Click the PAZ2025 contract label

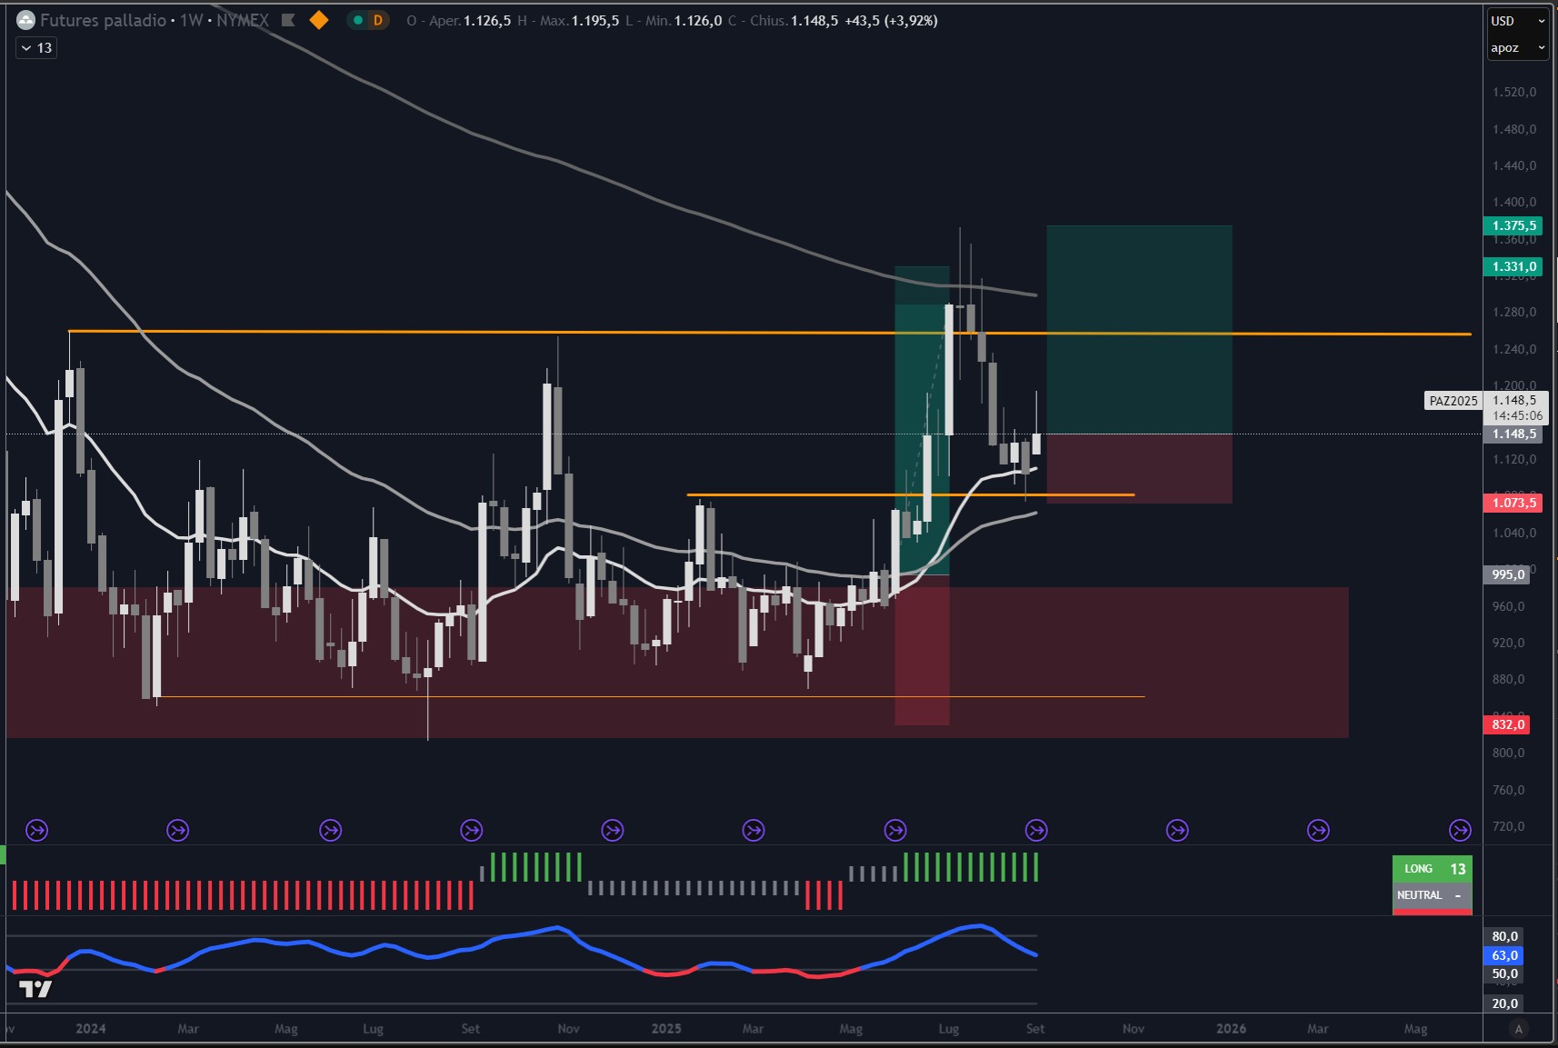pos(1453,401)
